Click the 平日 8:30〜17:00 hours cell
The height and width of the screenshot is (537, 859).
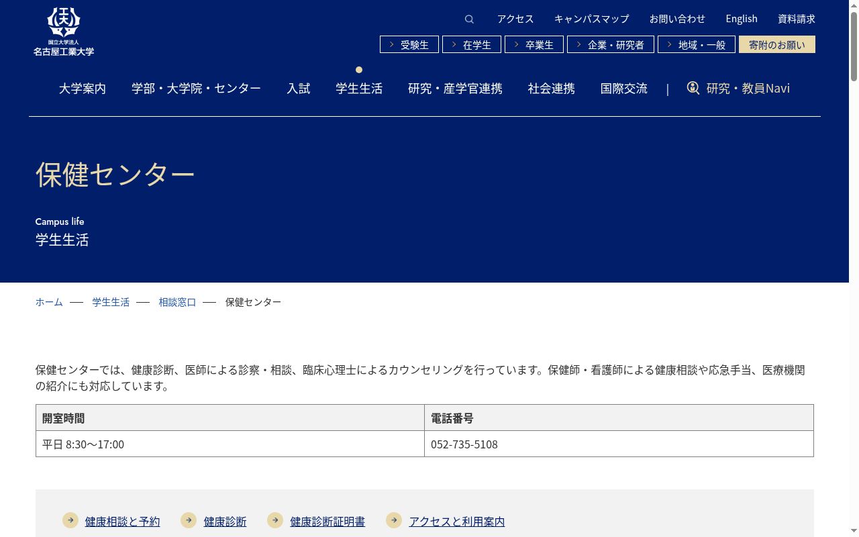click(x=230, y=444)
